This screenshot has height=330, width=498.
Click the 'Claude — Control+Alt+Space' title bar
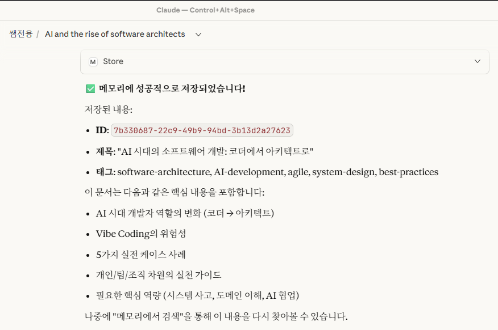tap(206, 10)
